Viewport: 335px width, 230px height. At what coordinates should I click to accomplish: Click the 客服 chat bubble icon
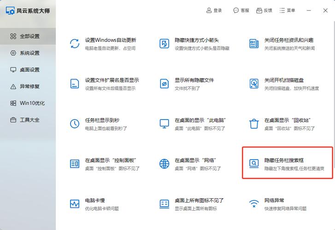(236, 10)
